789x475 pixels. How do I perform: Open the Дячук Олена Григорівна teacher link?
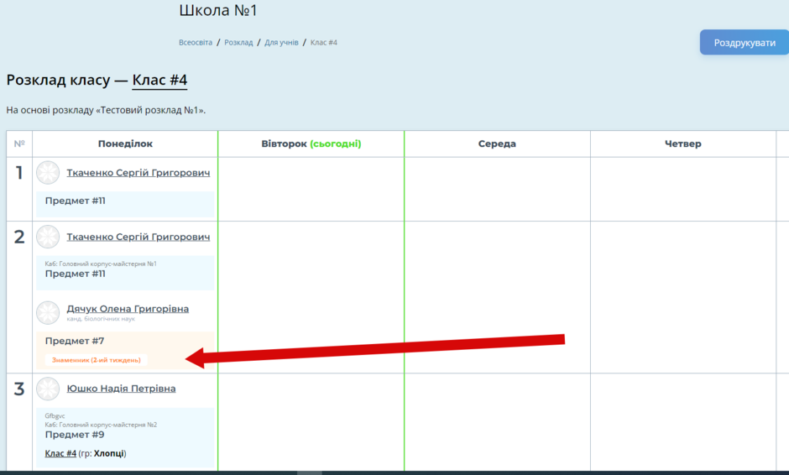coord(128,309)
